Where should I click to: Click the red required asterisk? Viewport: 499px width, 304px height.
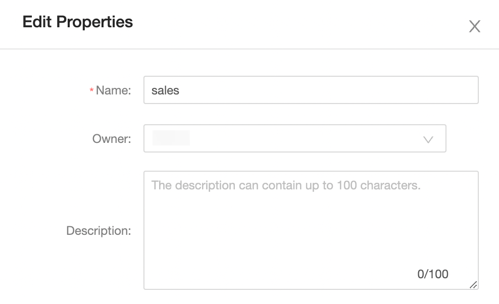(x=91, y=91)
